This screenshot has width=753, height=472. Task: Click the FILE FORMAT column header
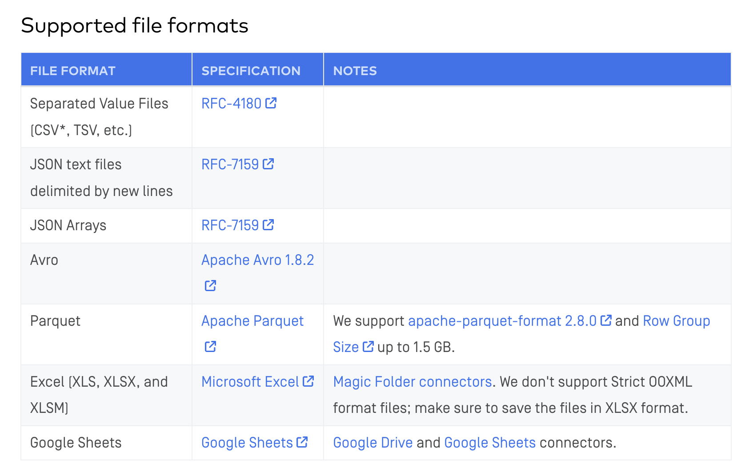click(73, 71)
